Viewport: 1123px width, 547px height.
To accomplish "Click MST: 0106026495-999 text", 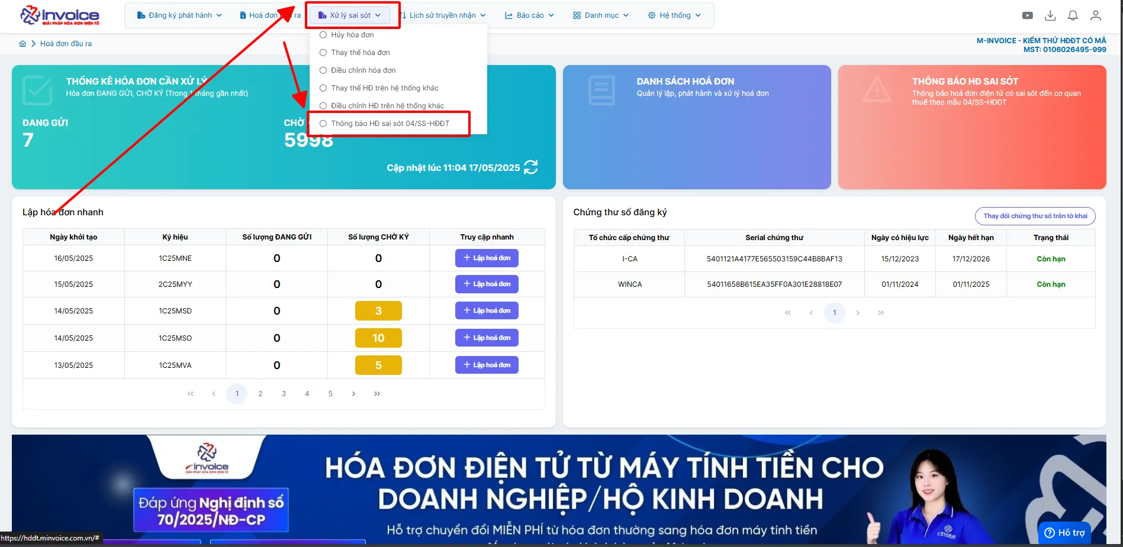I will pos(1064,50).
